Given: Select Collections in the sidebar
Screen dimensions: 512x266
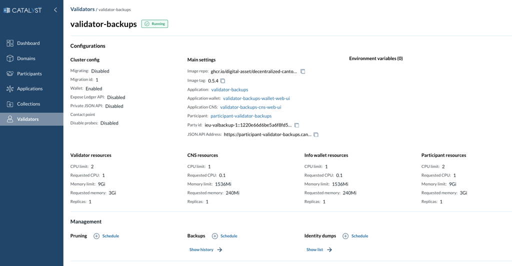Looking at the screenshot, I should pyautogui.click(x=28, y=104).
